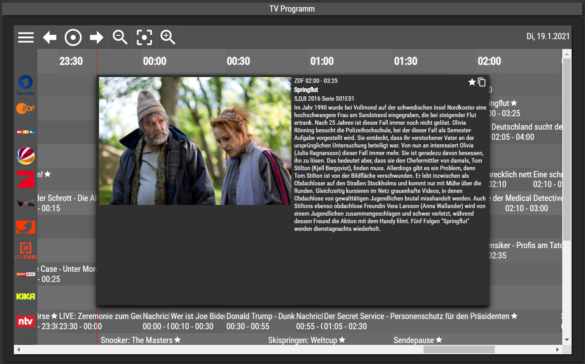Toggle favorite star on Der Secret Service

514,316
